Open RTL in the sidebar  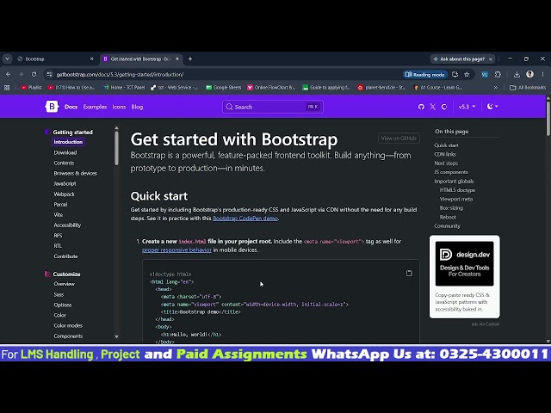(x=58, y=246)
